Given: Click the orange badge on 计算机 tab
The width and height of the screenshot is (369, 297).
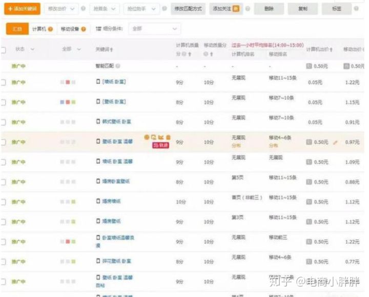Looking at the screenshot, I should 51,29.
